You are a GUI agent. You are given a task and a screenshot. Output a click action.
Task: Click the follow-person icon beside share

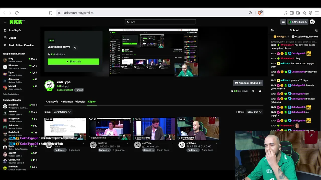click(x=260, y=91)
